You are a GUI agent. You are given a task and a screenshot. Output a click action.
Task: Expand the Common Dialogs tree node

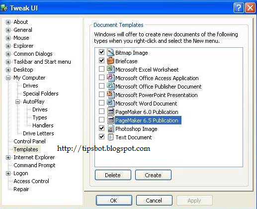point(8,54)
